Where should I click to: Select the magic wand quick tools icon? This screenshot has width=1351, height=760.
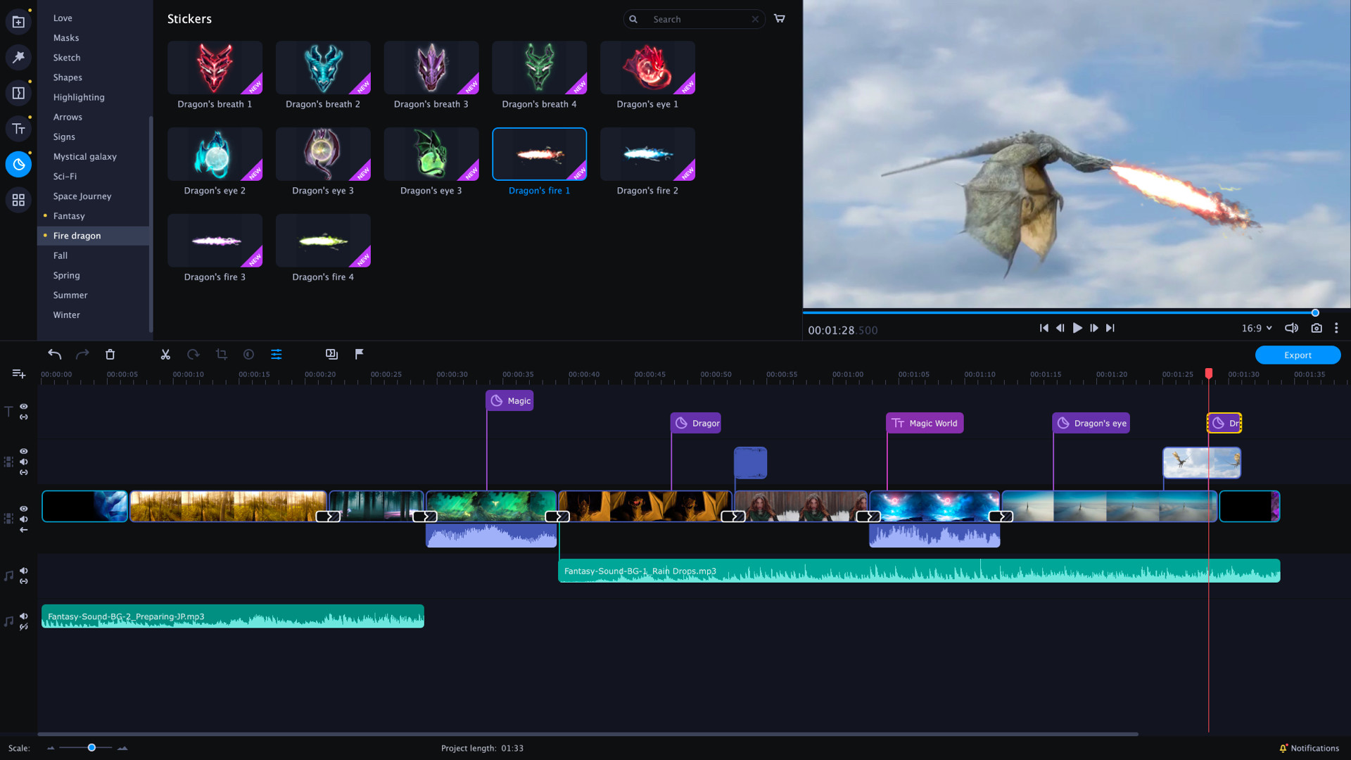coord(18,57)
